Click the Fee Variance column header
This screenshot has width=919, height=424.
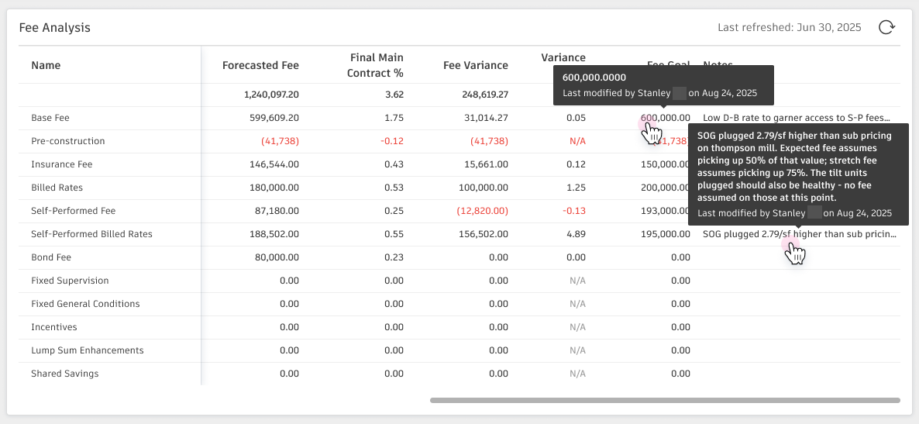pyautogui.click(x=475, y=65)
